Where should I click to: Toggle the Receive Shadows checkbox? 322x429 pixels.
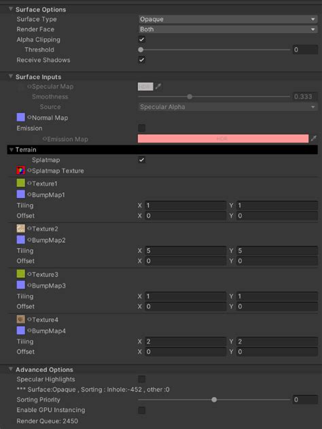click(141, 60)
